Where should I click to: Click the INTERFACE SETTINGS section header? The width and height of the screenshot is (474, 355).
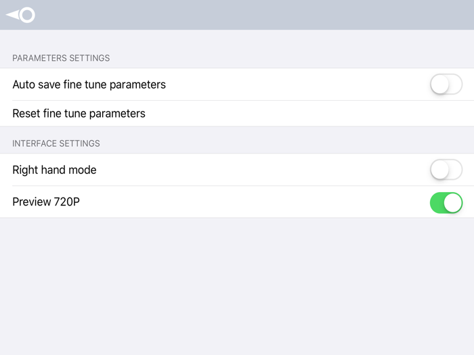tap(56, 143)
